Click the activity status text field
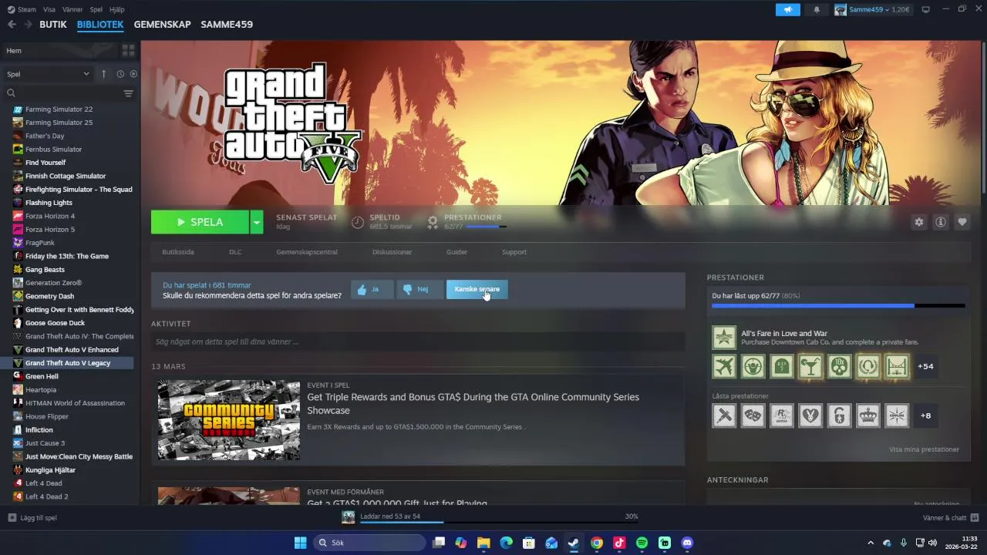The image size is (987, 555). 418,341
